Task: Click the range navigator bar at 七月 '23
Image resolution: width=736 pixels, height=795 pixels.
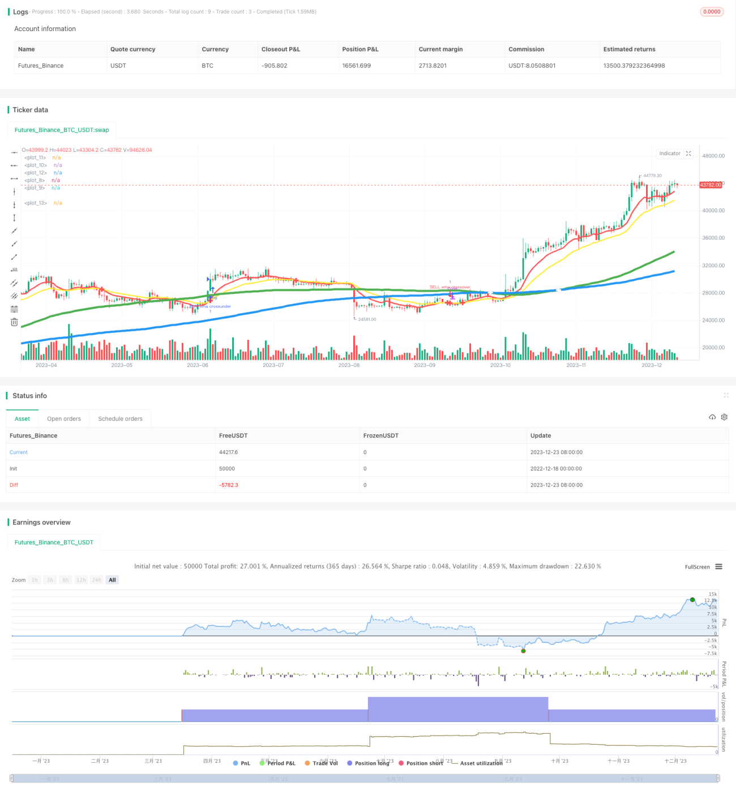Action: 395,779
